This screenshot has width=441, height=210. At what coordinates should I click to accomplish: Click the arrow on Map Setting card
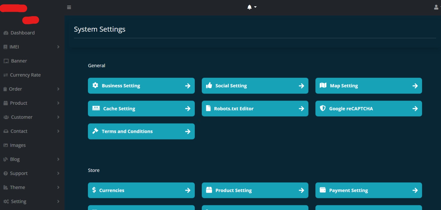click(415, 86)
